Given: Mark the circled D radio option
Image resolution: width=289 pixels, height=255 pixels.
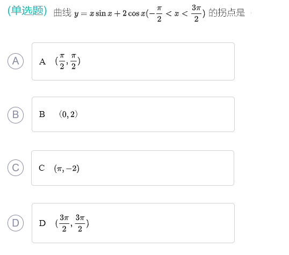Looking at the screenshot, I should pos(16,223).
